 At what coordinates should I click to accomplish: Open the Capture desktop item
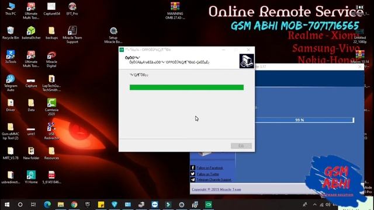click(31, 83)
